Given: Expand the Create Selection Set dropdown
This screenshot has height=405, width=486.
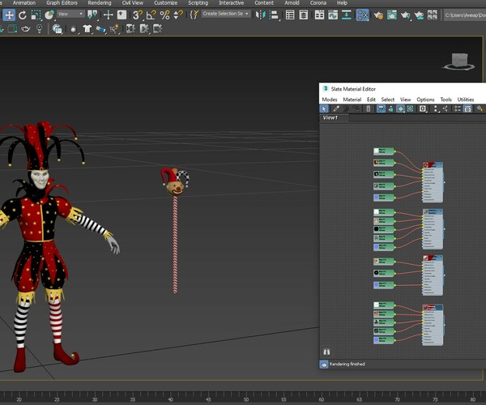Looking at the screenshot, I should coord(225,15).
